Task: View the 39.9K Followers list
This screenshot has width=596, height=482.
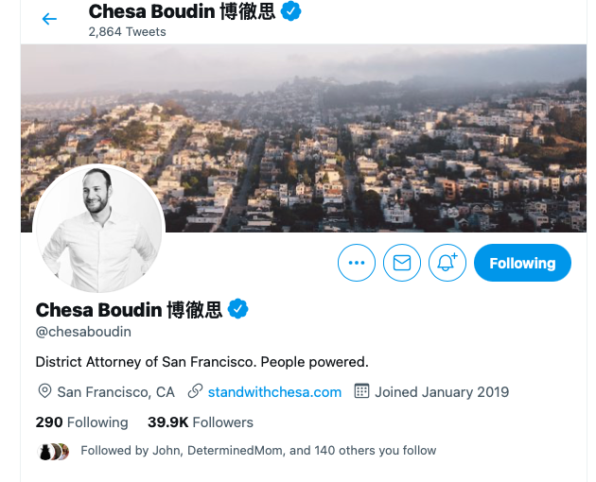Action: point(201,422)
